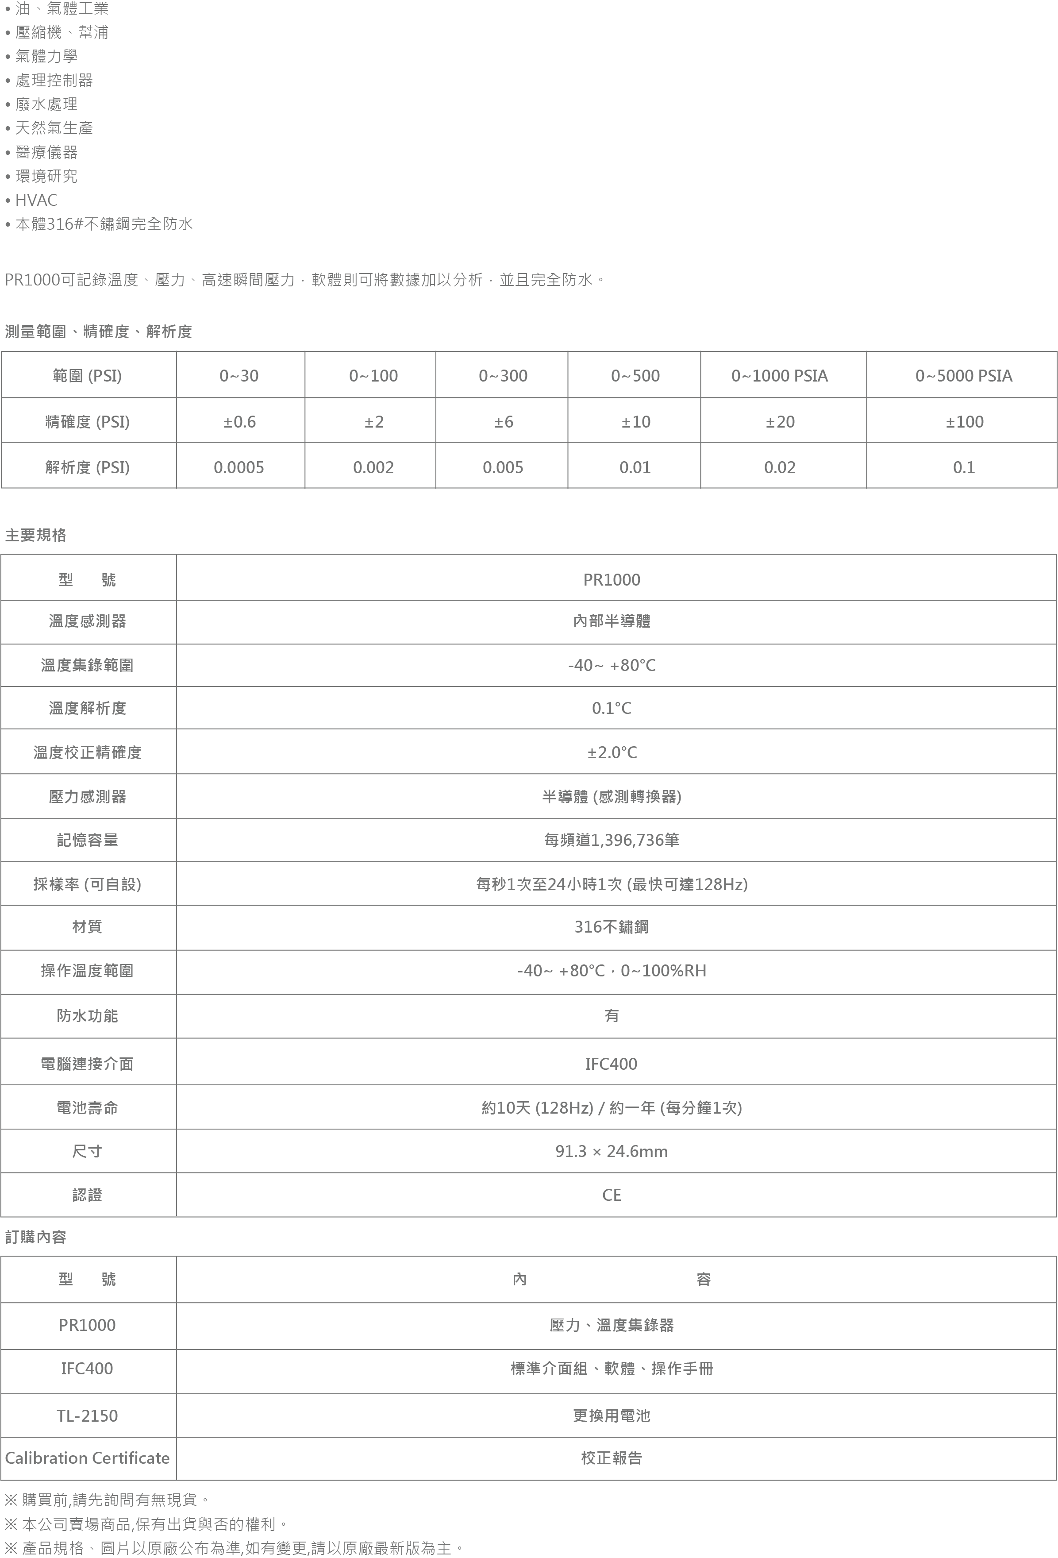The image size is (1058, 1558).
Task: Select the -40~ +80°C temperature range value
Action: 612,665
